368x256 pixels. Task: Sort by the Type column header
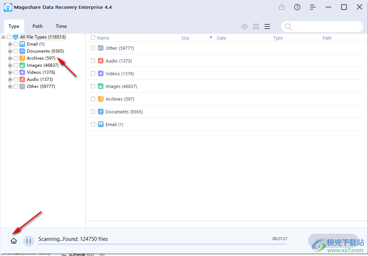278,38
